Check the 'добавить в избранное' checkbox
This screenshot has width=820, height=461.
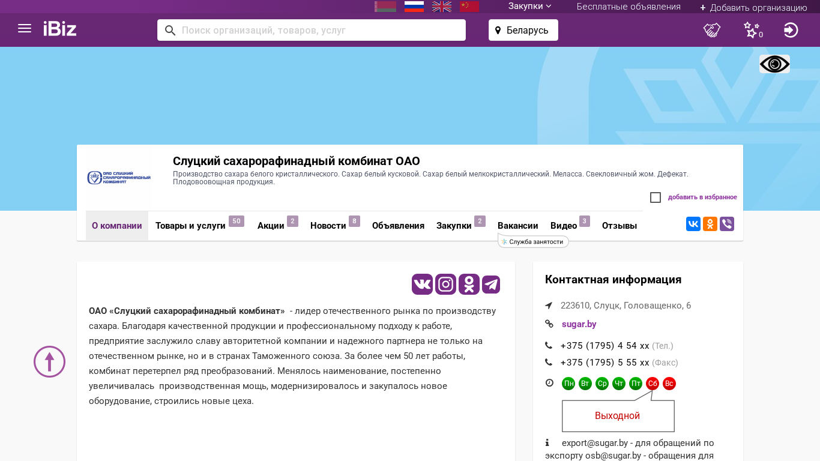656,197
